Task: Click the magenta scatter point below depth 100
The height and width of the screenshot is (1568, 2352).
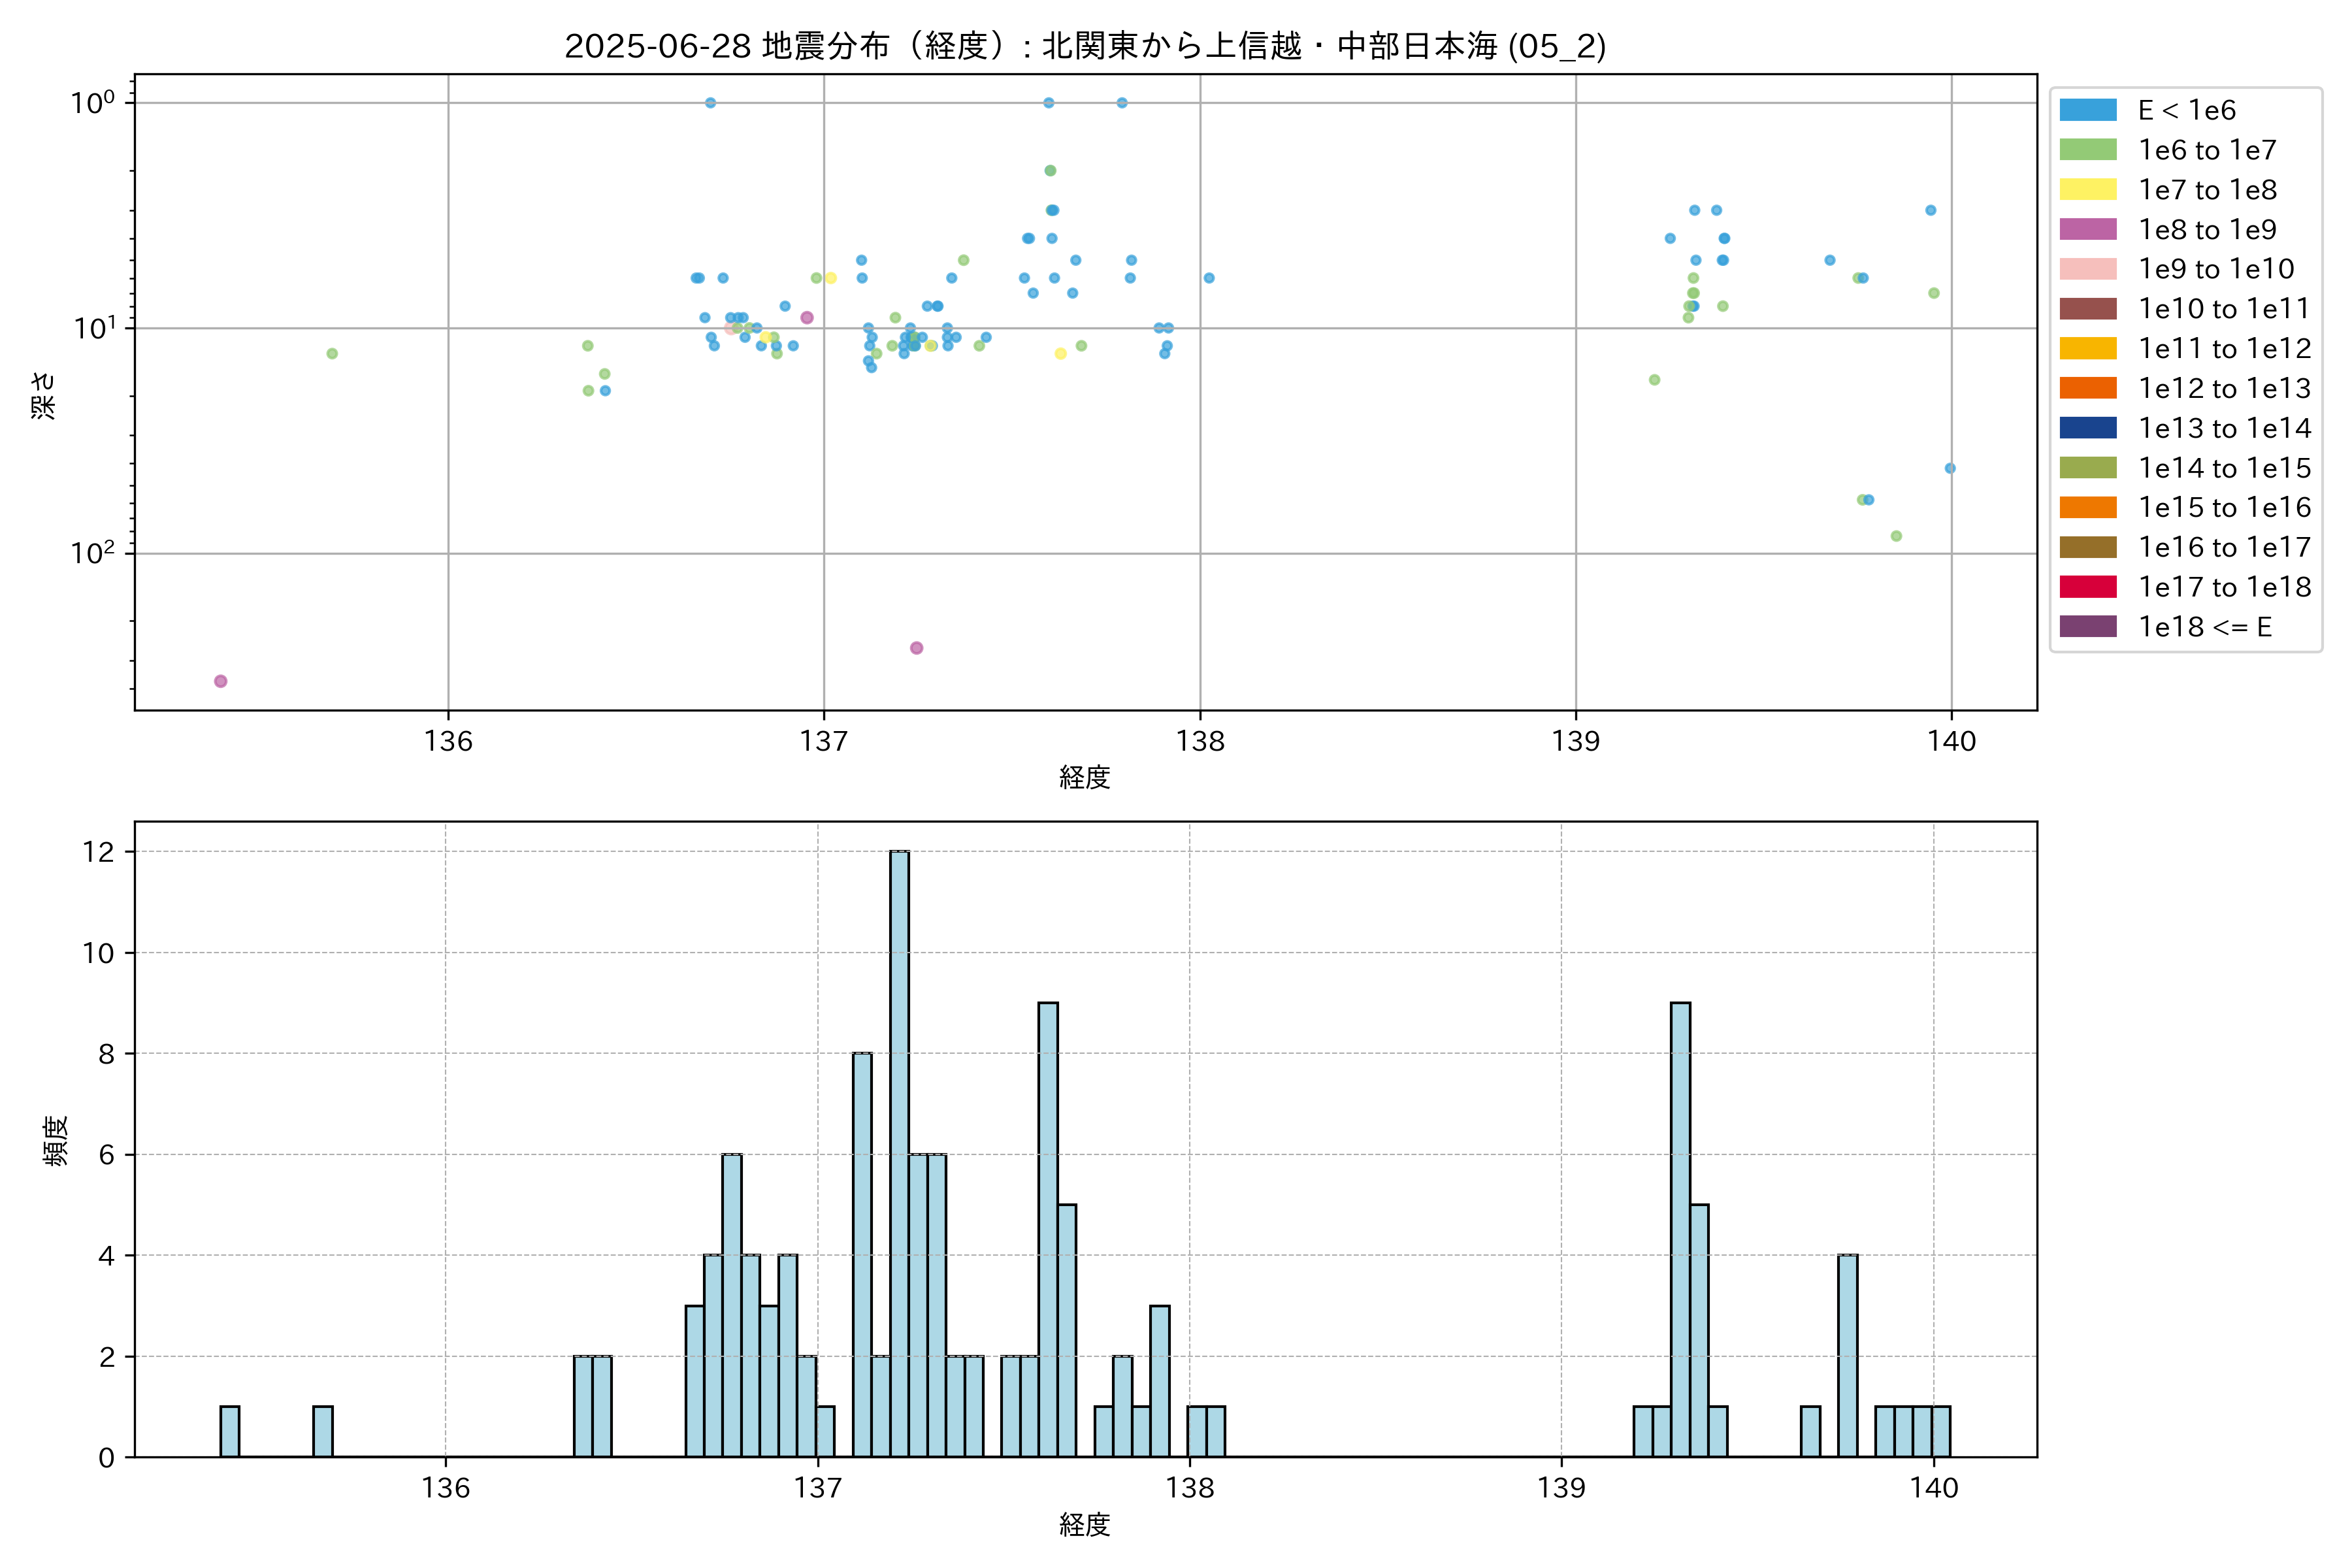Action: click(916, 648)
